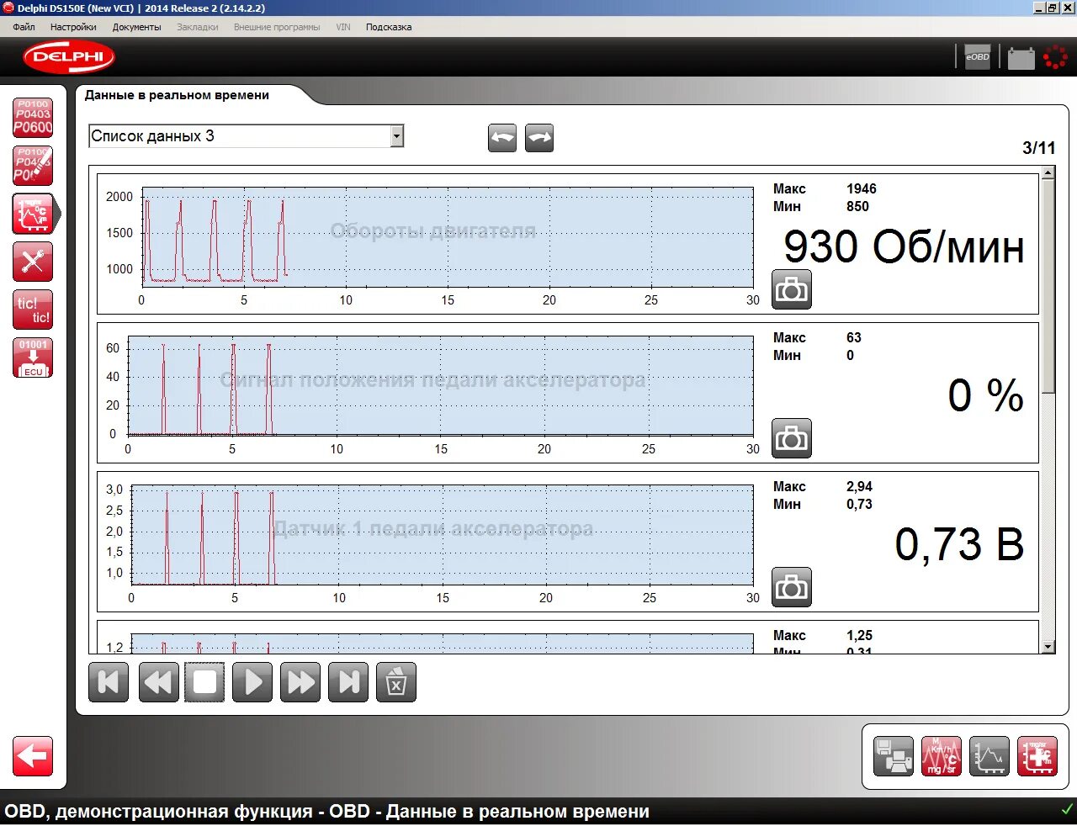The width and height of the screenshot is (1077, 826).
Task: Take snapshot of accelerator pedal position graph
Action: (792, 438)
